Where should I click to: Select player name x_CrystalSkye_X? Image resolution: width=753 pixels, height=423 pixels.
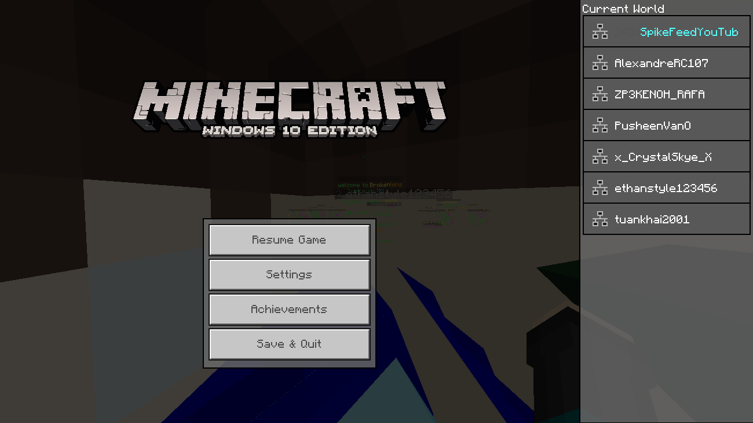pyautogui.click(x=663, y=157)
